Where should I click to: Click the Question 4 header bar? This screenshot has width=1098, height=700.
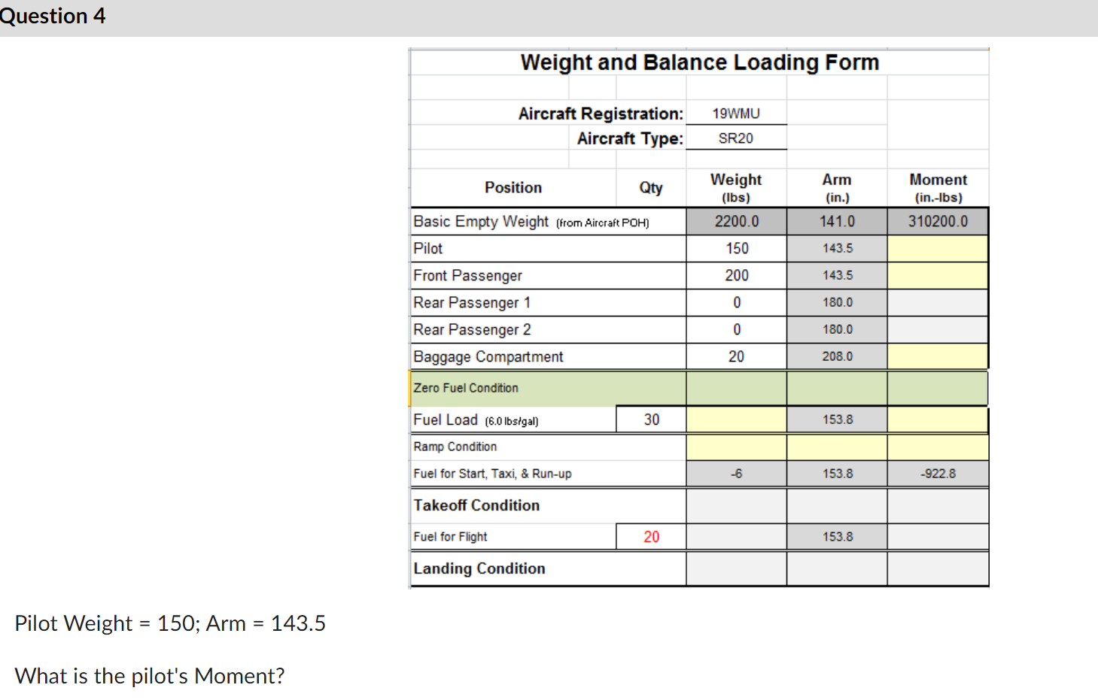coord(53,16)
